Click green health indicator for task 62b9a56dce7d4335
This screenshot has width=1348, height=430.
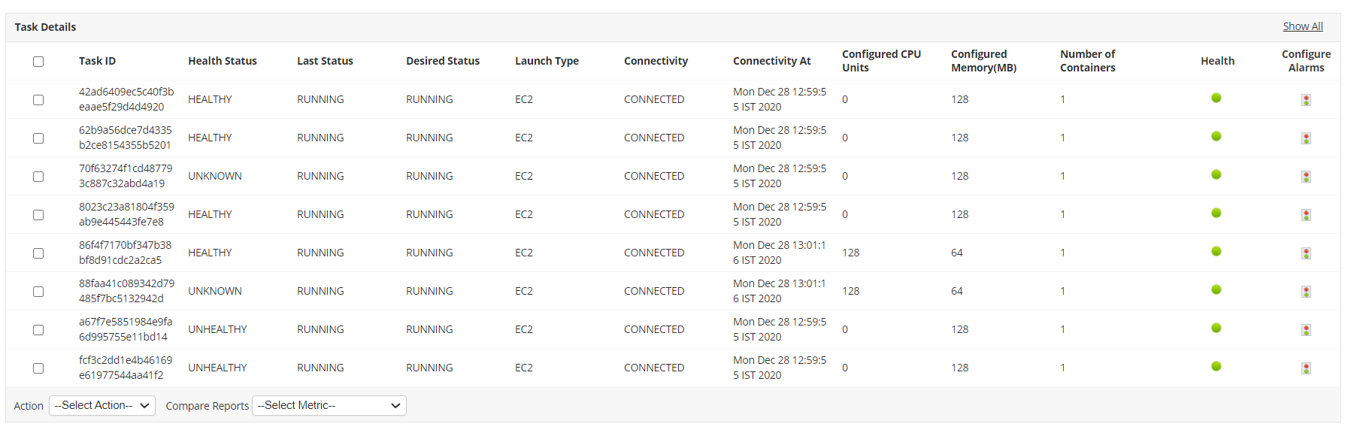click(x=1216, y=137)
